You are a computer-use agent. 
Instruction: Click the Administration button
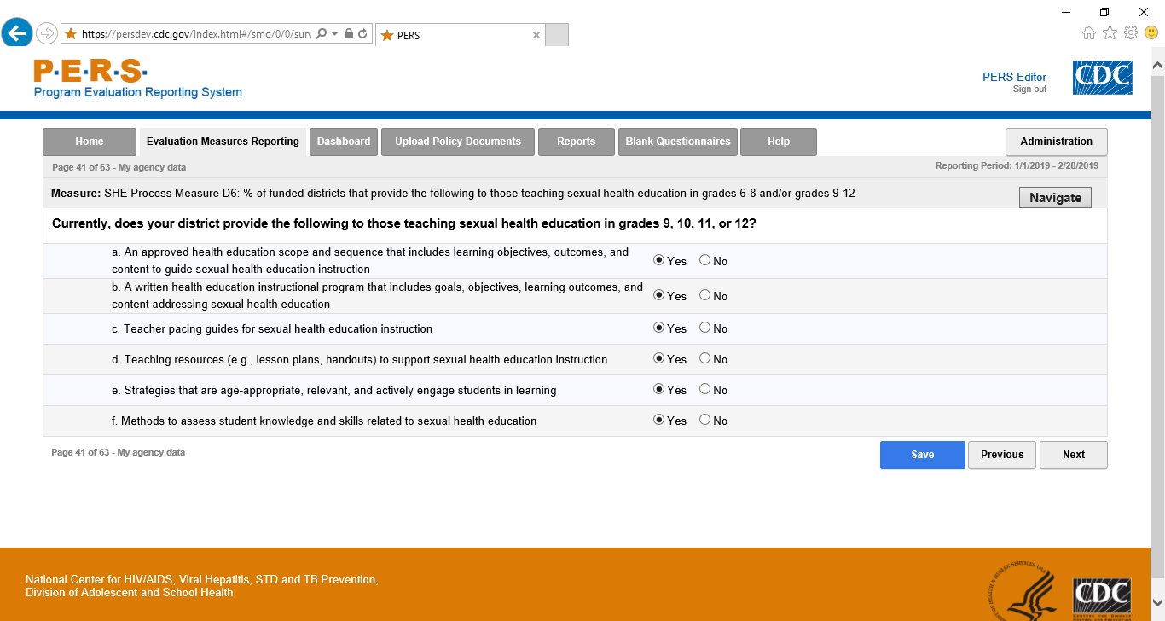(x=1057, y=142)
